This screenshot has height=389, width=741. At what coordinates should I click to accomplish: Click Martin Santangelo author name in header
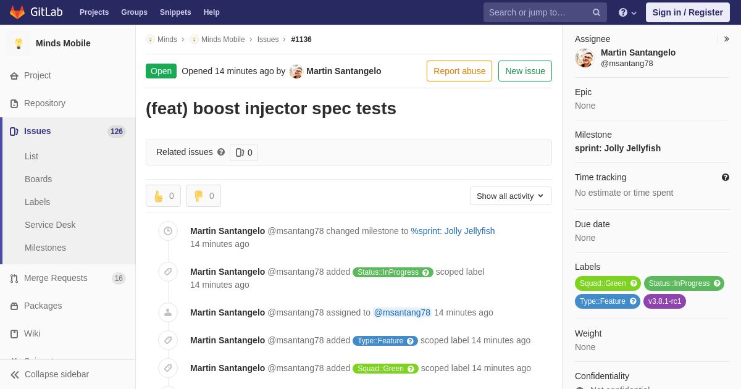(344, 71)
